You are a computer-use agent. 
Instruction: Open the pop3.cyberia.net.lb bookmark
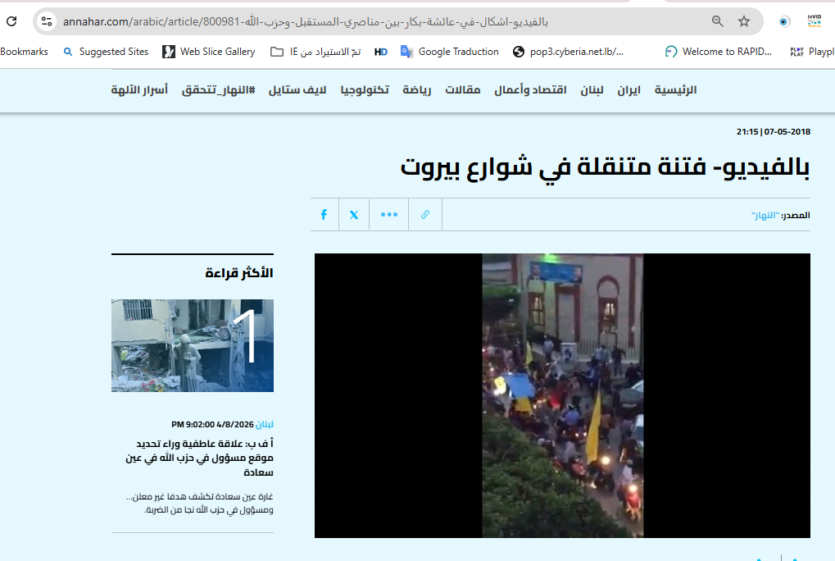(x=575, y=51)
